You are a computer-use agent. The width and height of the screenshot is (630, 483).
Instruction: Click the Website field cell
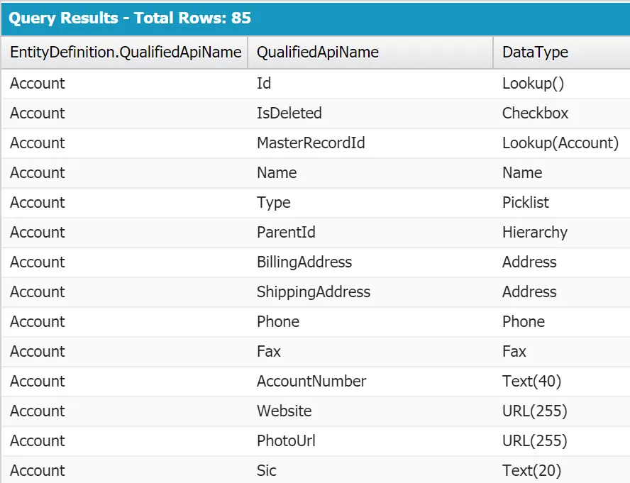(x=284, y=411)
